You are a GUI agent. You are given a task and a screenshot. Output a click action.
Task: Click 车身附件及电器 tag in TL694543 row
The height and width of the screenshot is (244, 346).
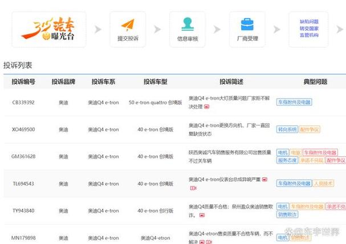294,184
